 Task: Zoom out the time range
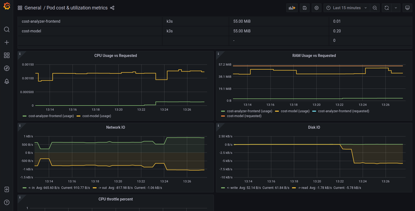(375, 8)
